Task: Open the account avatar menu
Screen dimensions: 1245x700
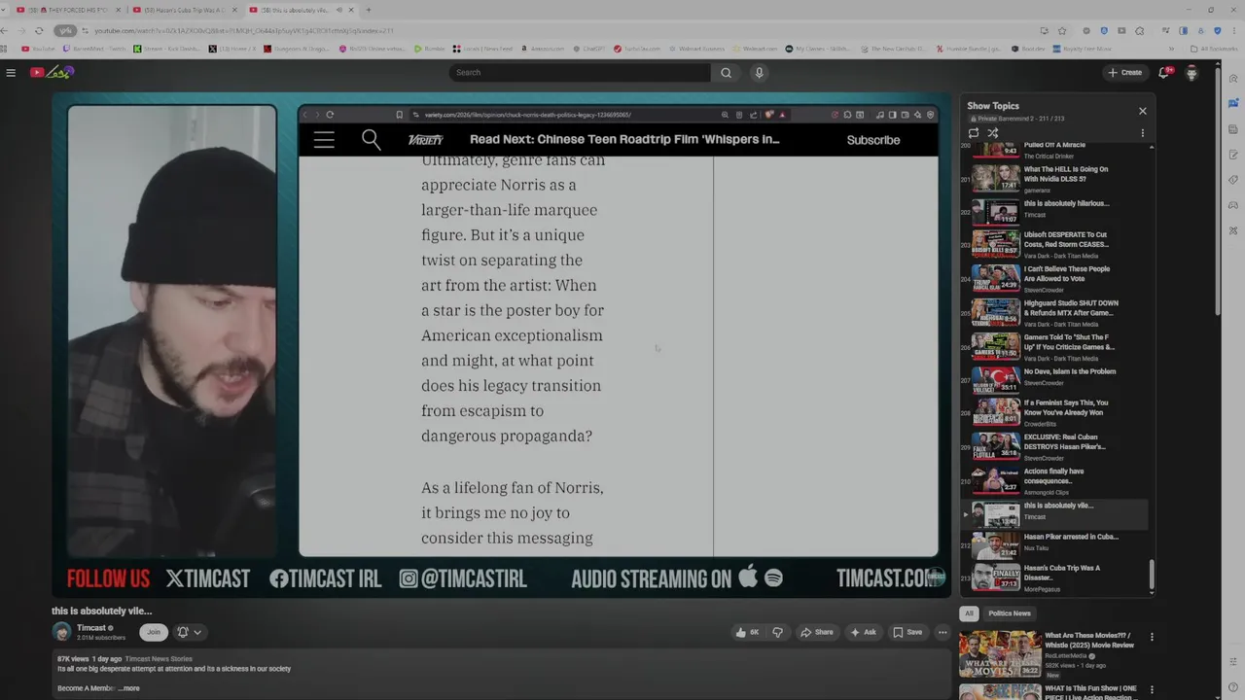Action: [1192, 72]
